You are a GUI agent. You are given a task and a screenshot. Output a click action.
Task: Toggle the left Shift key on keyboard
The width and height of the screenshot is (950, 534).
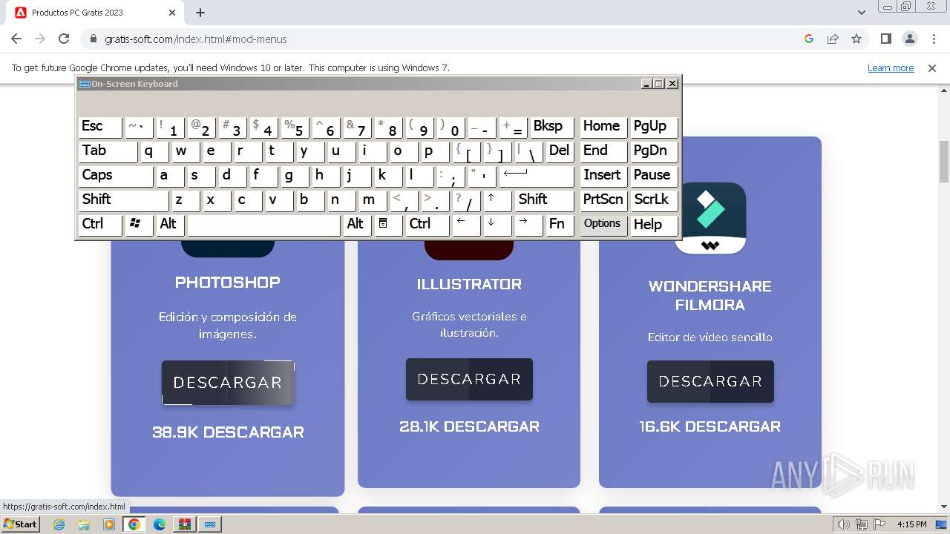click(x=123, y=200)
